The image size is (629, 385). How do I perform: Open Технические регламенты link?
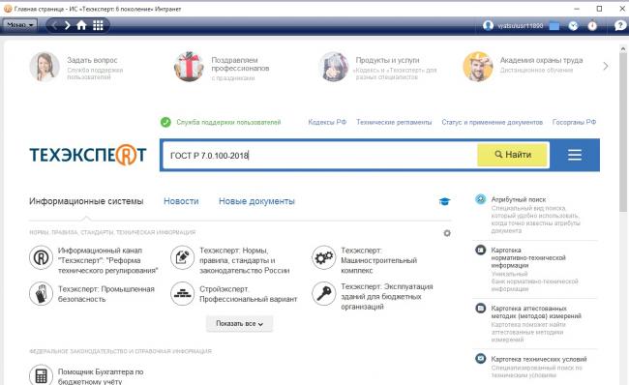(394, 122)
